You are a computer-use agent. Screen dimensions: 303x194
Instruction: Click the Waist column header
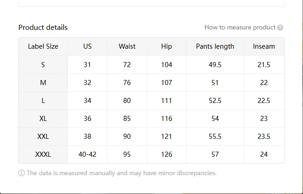[127, 46]
